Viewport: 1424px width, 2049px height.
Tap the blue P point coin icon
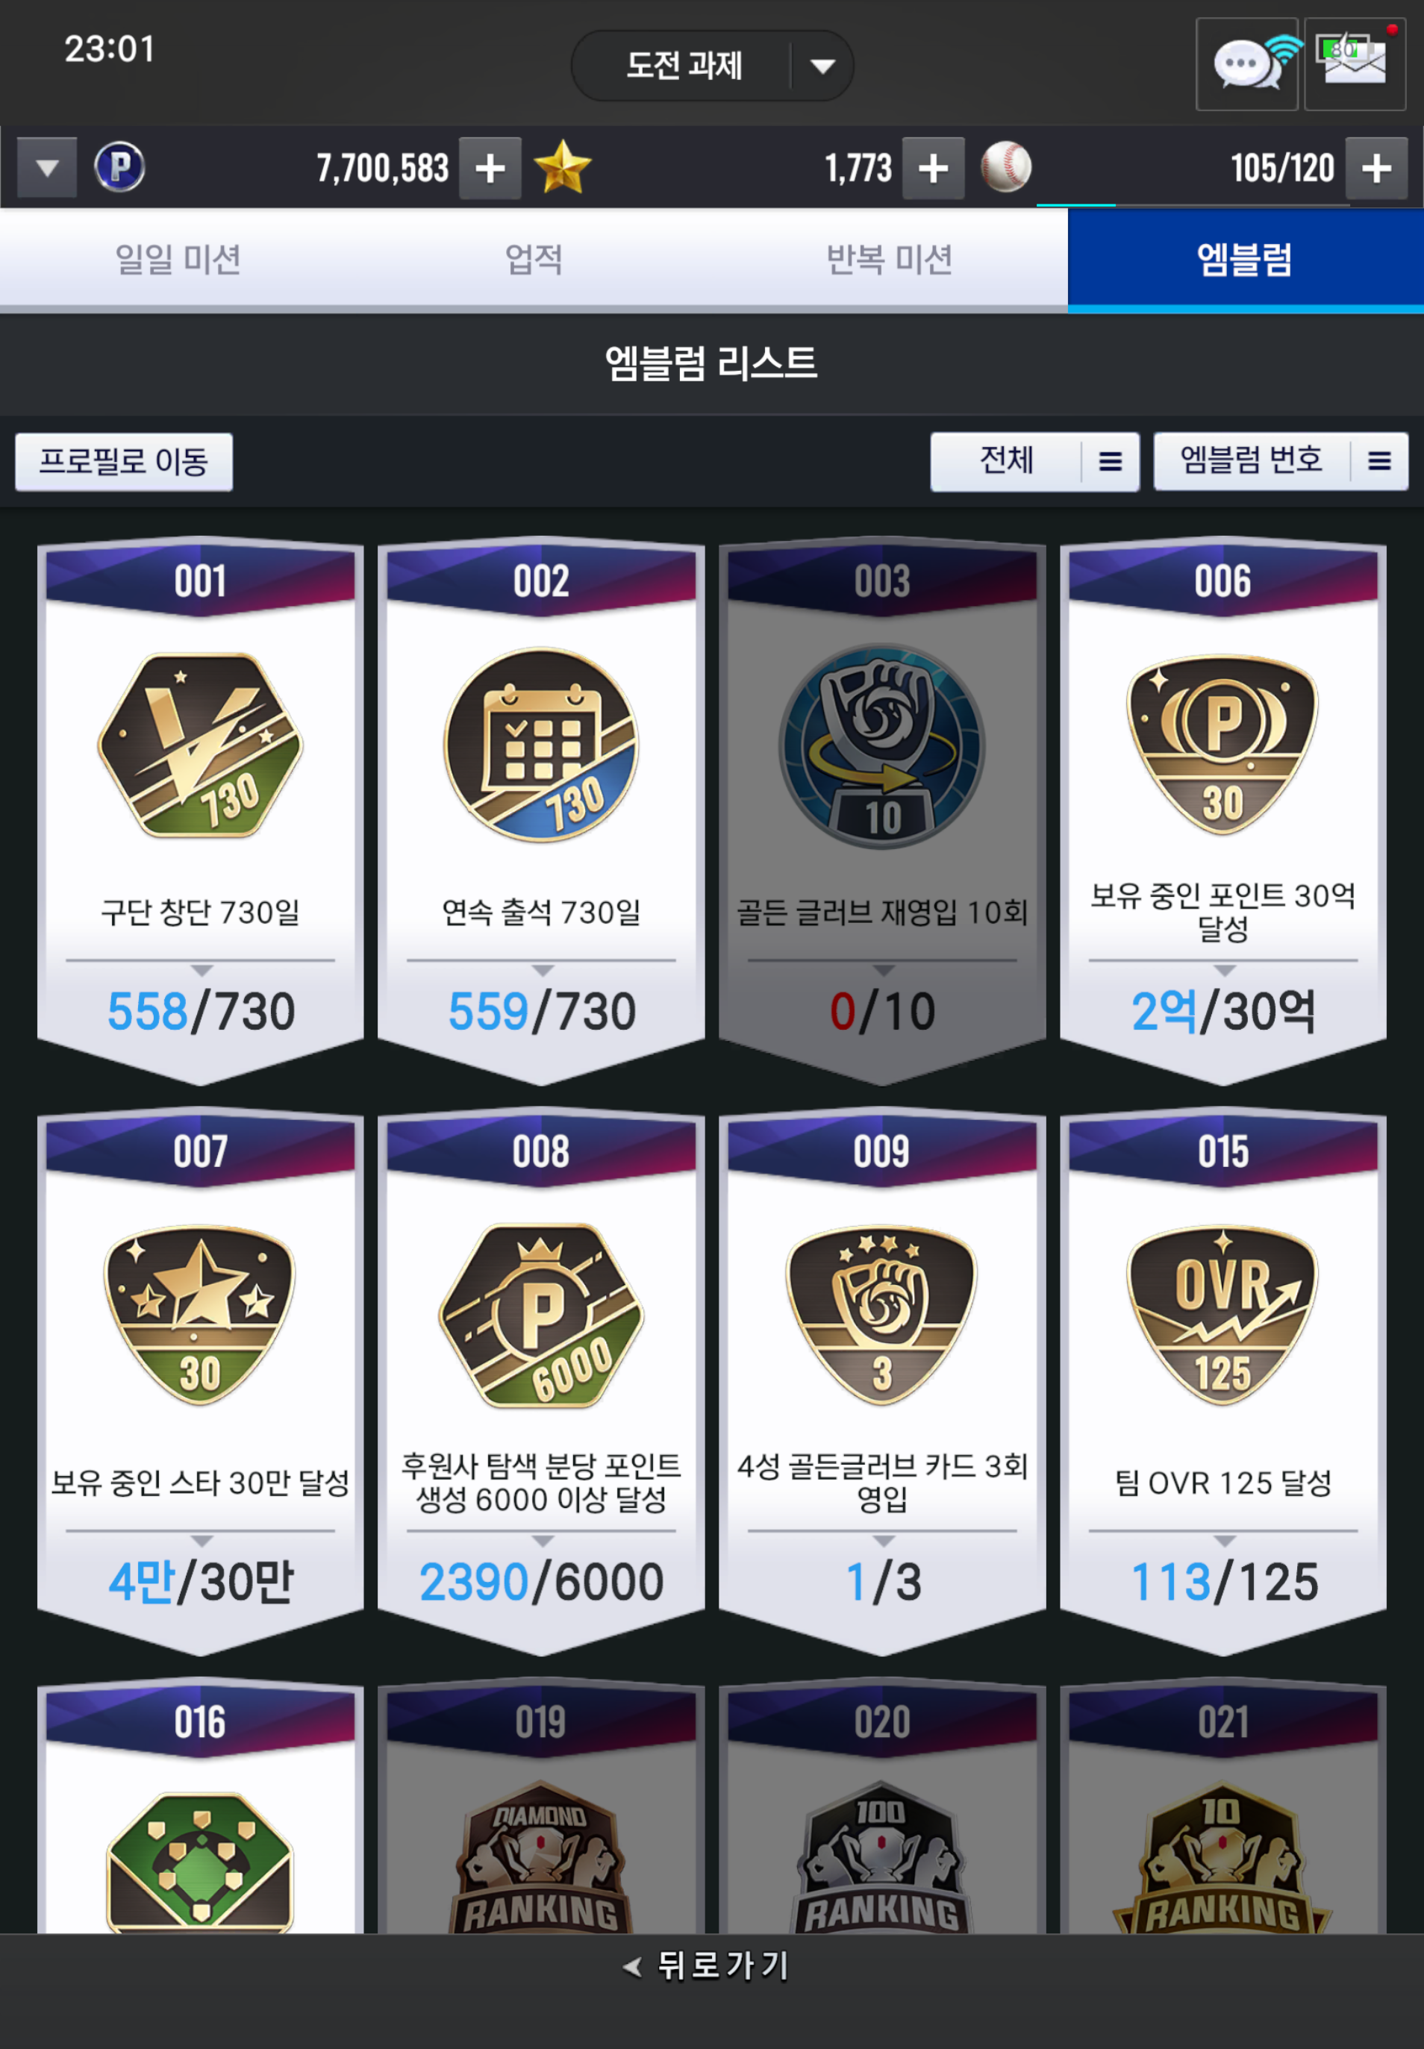click(x=119, y=167)
